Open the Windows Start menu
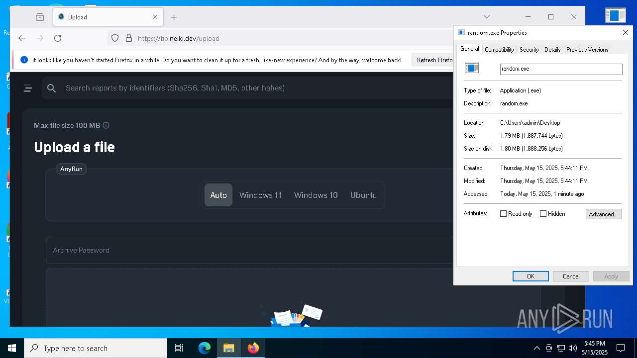This screenshot has height=358, width=637. [x=12, y=348]
